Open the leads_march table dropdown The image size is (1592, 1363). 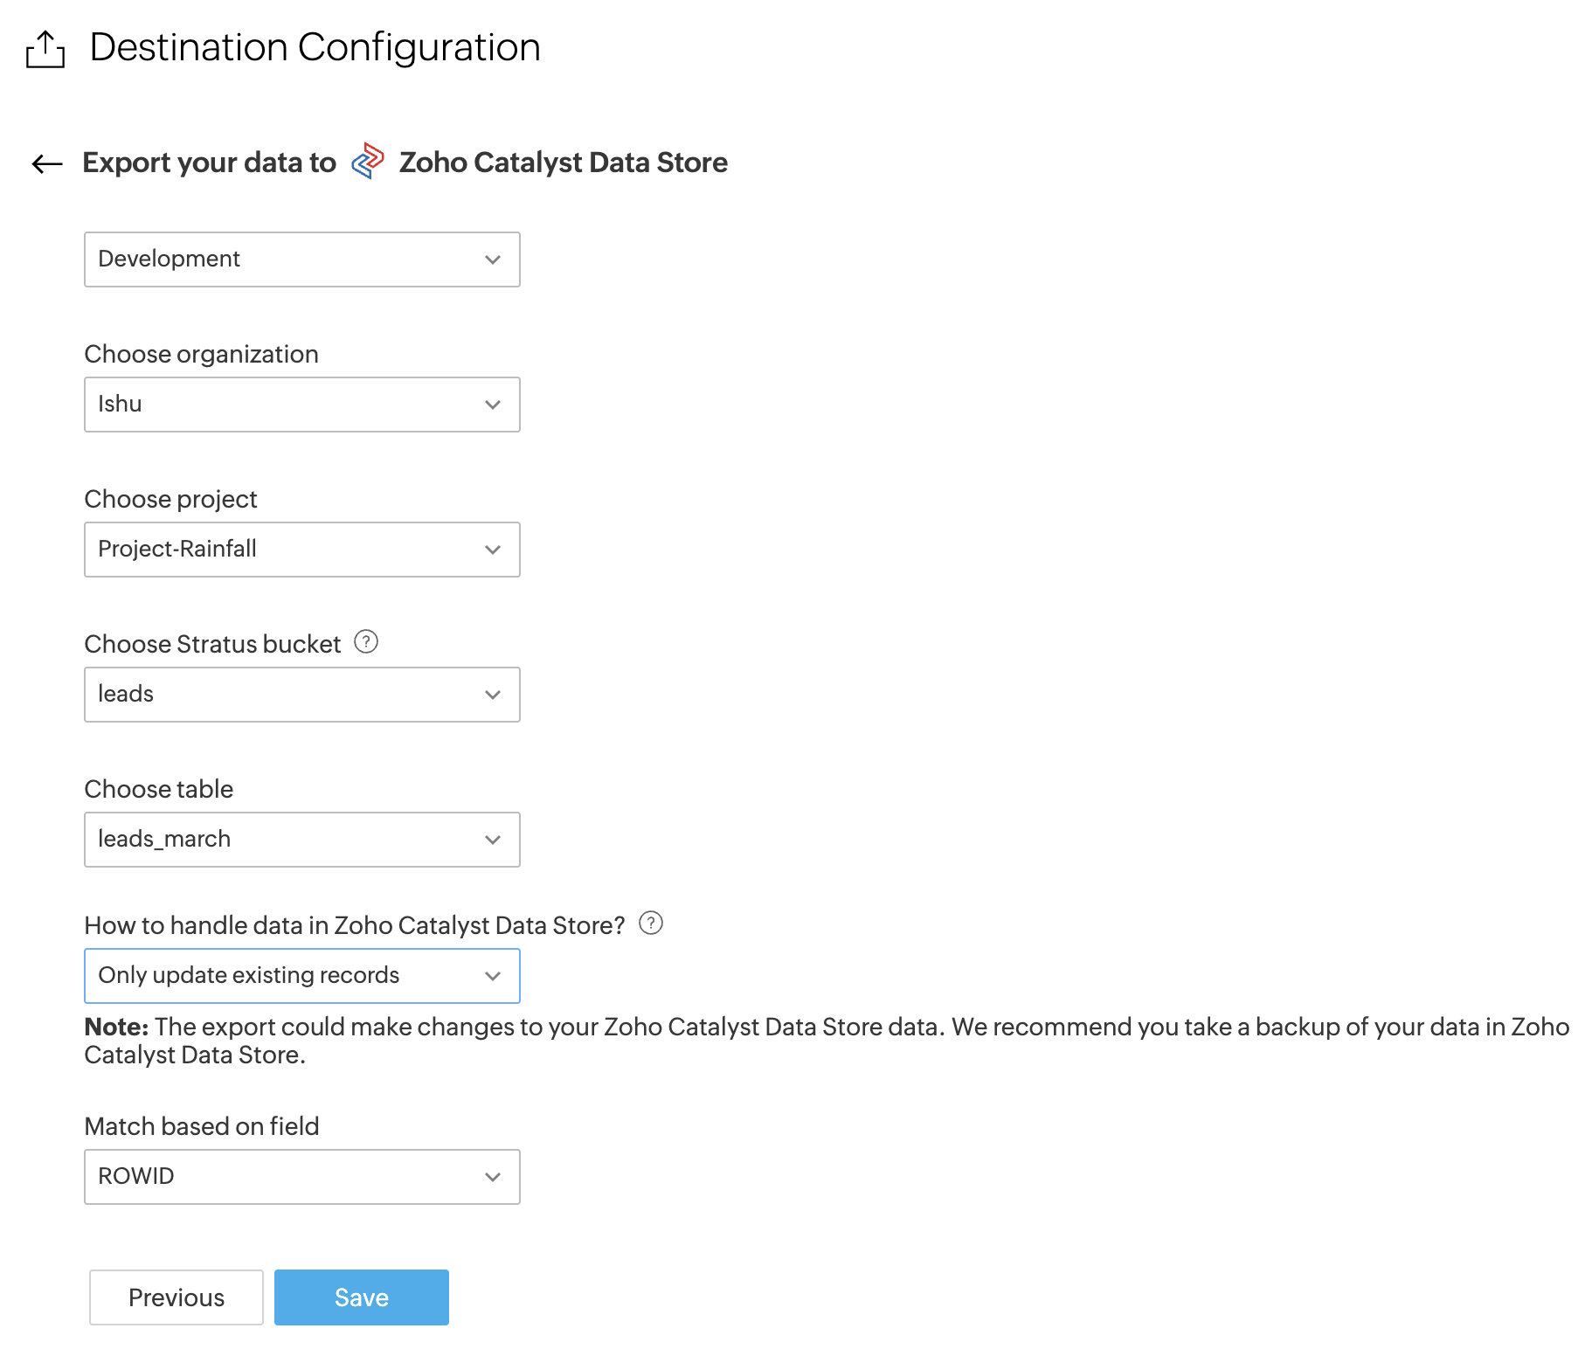(301, 840)
